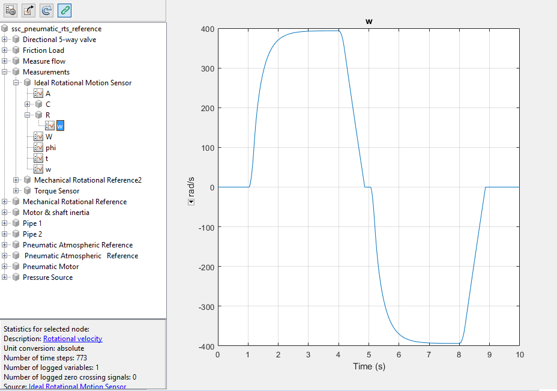Click the signal icon for phi
This screenshot has width=557, height=391.
(38, 148)
